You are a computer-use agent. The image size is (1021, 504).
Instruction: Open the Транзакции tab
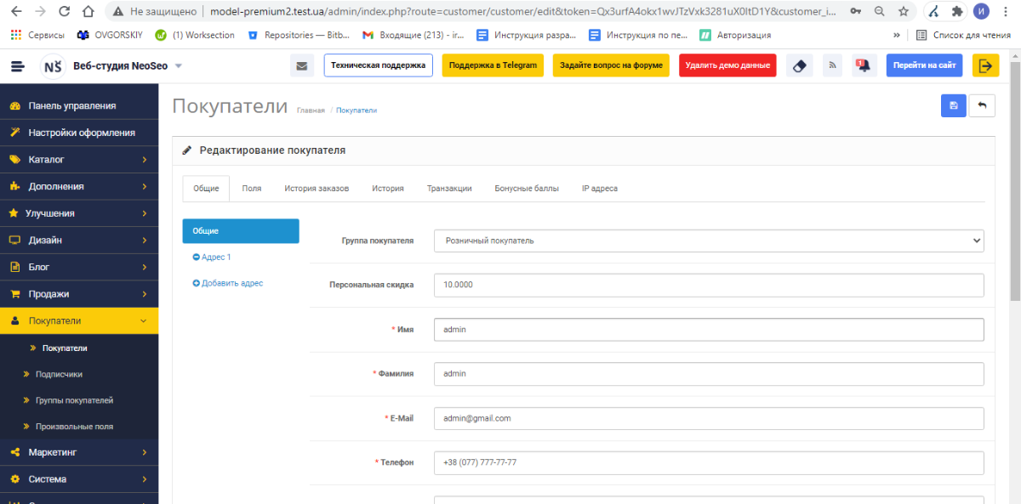[449, 188]
